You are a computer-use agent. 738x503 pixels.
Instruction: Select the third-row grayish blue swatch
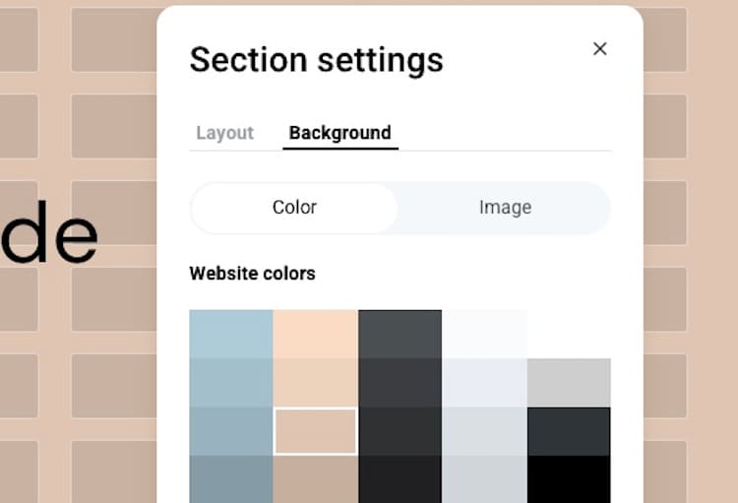[x=230, y=431]
